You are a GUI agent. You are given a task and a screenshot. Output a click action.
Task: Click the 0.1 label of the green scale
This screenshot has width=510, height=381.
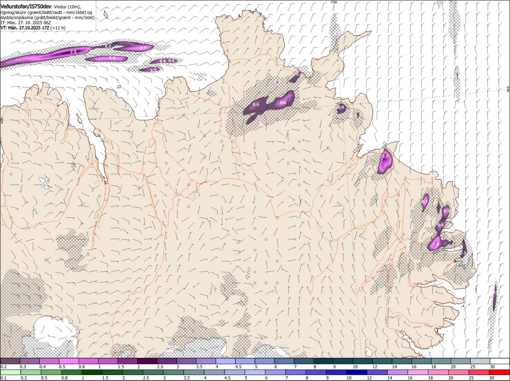(x=3, y=378)
